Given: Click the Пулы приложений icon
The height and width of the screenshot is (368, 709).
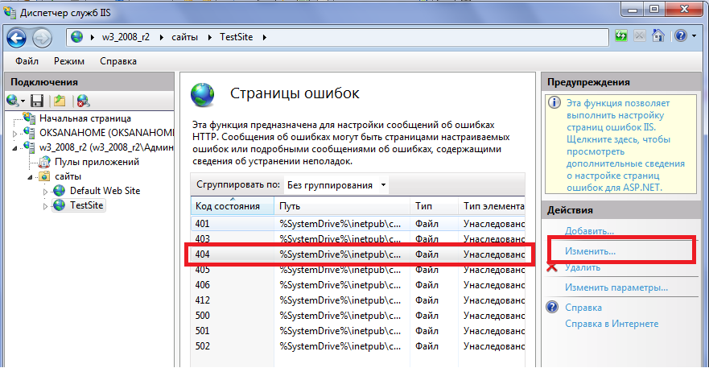Looking at the screenshot, I should pos(44,162).
